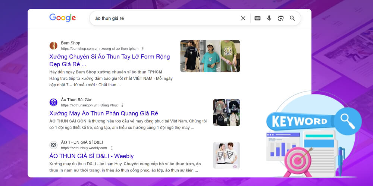Open more options next to aothunhuy.weebly.com
Viewport: 373px width, 186px height.
[112, 148]
